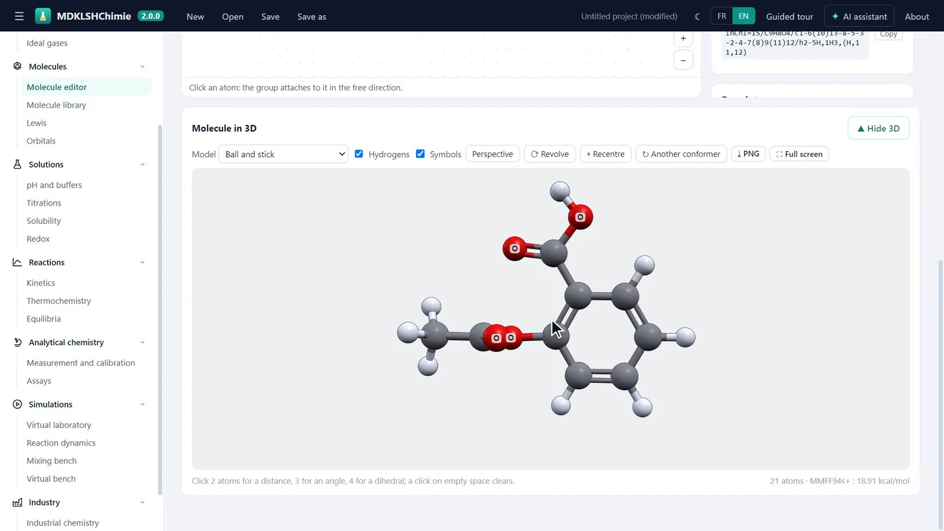Collapse the Molecules section chevron
Image resolution: width=944 pixels, height=531 pixels.
142,67
